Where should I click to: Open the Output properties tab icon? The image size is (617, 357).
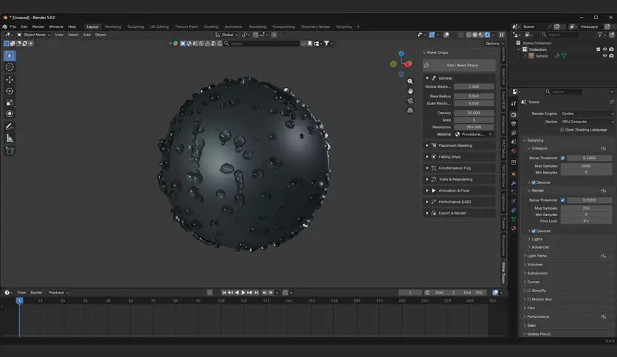pos(514,124)
